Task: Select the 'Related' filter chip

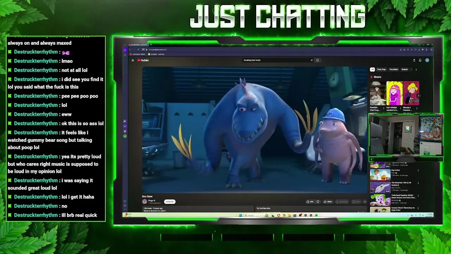Action: [404, 69]
